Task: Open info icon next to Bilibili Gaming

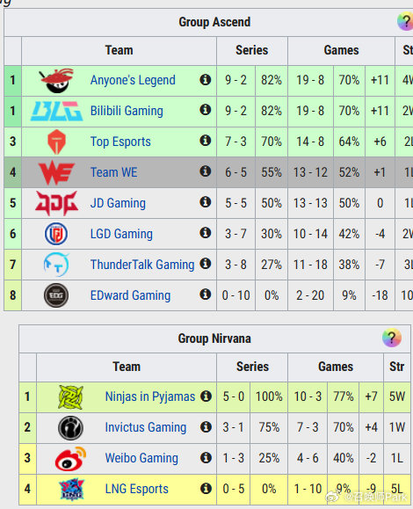Action: (x=205, y=110)
